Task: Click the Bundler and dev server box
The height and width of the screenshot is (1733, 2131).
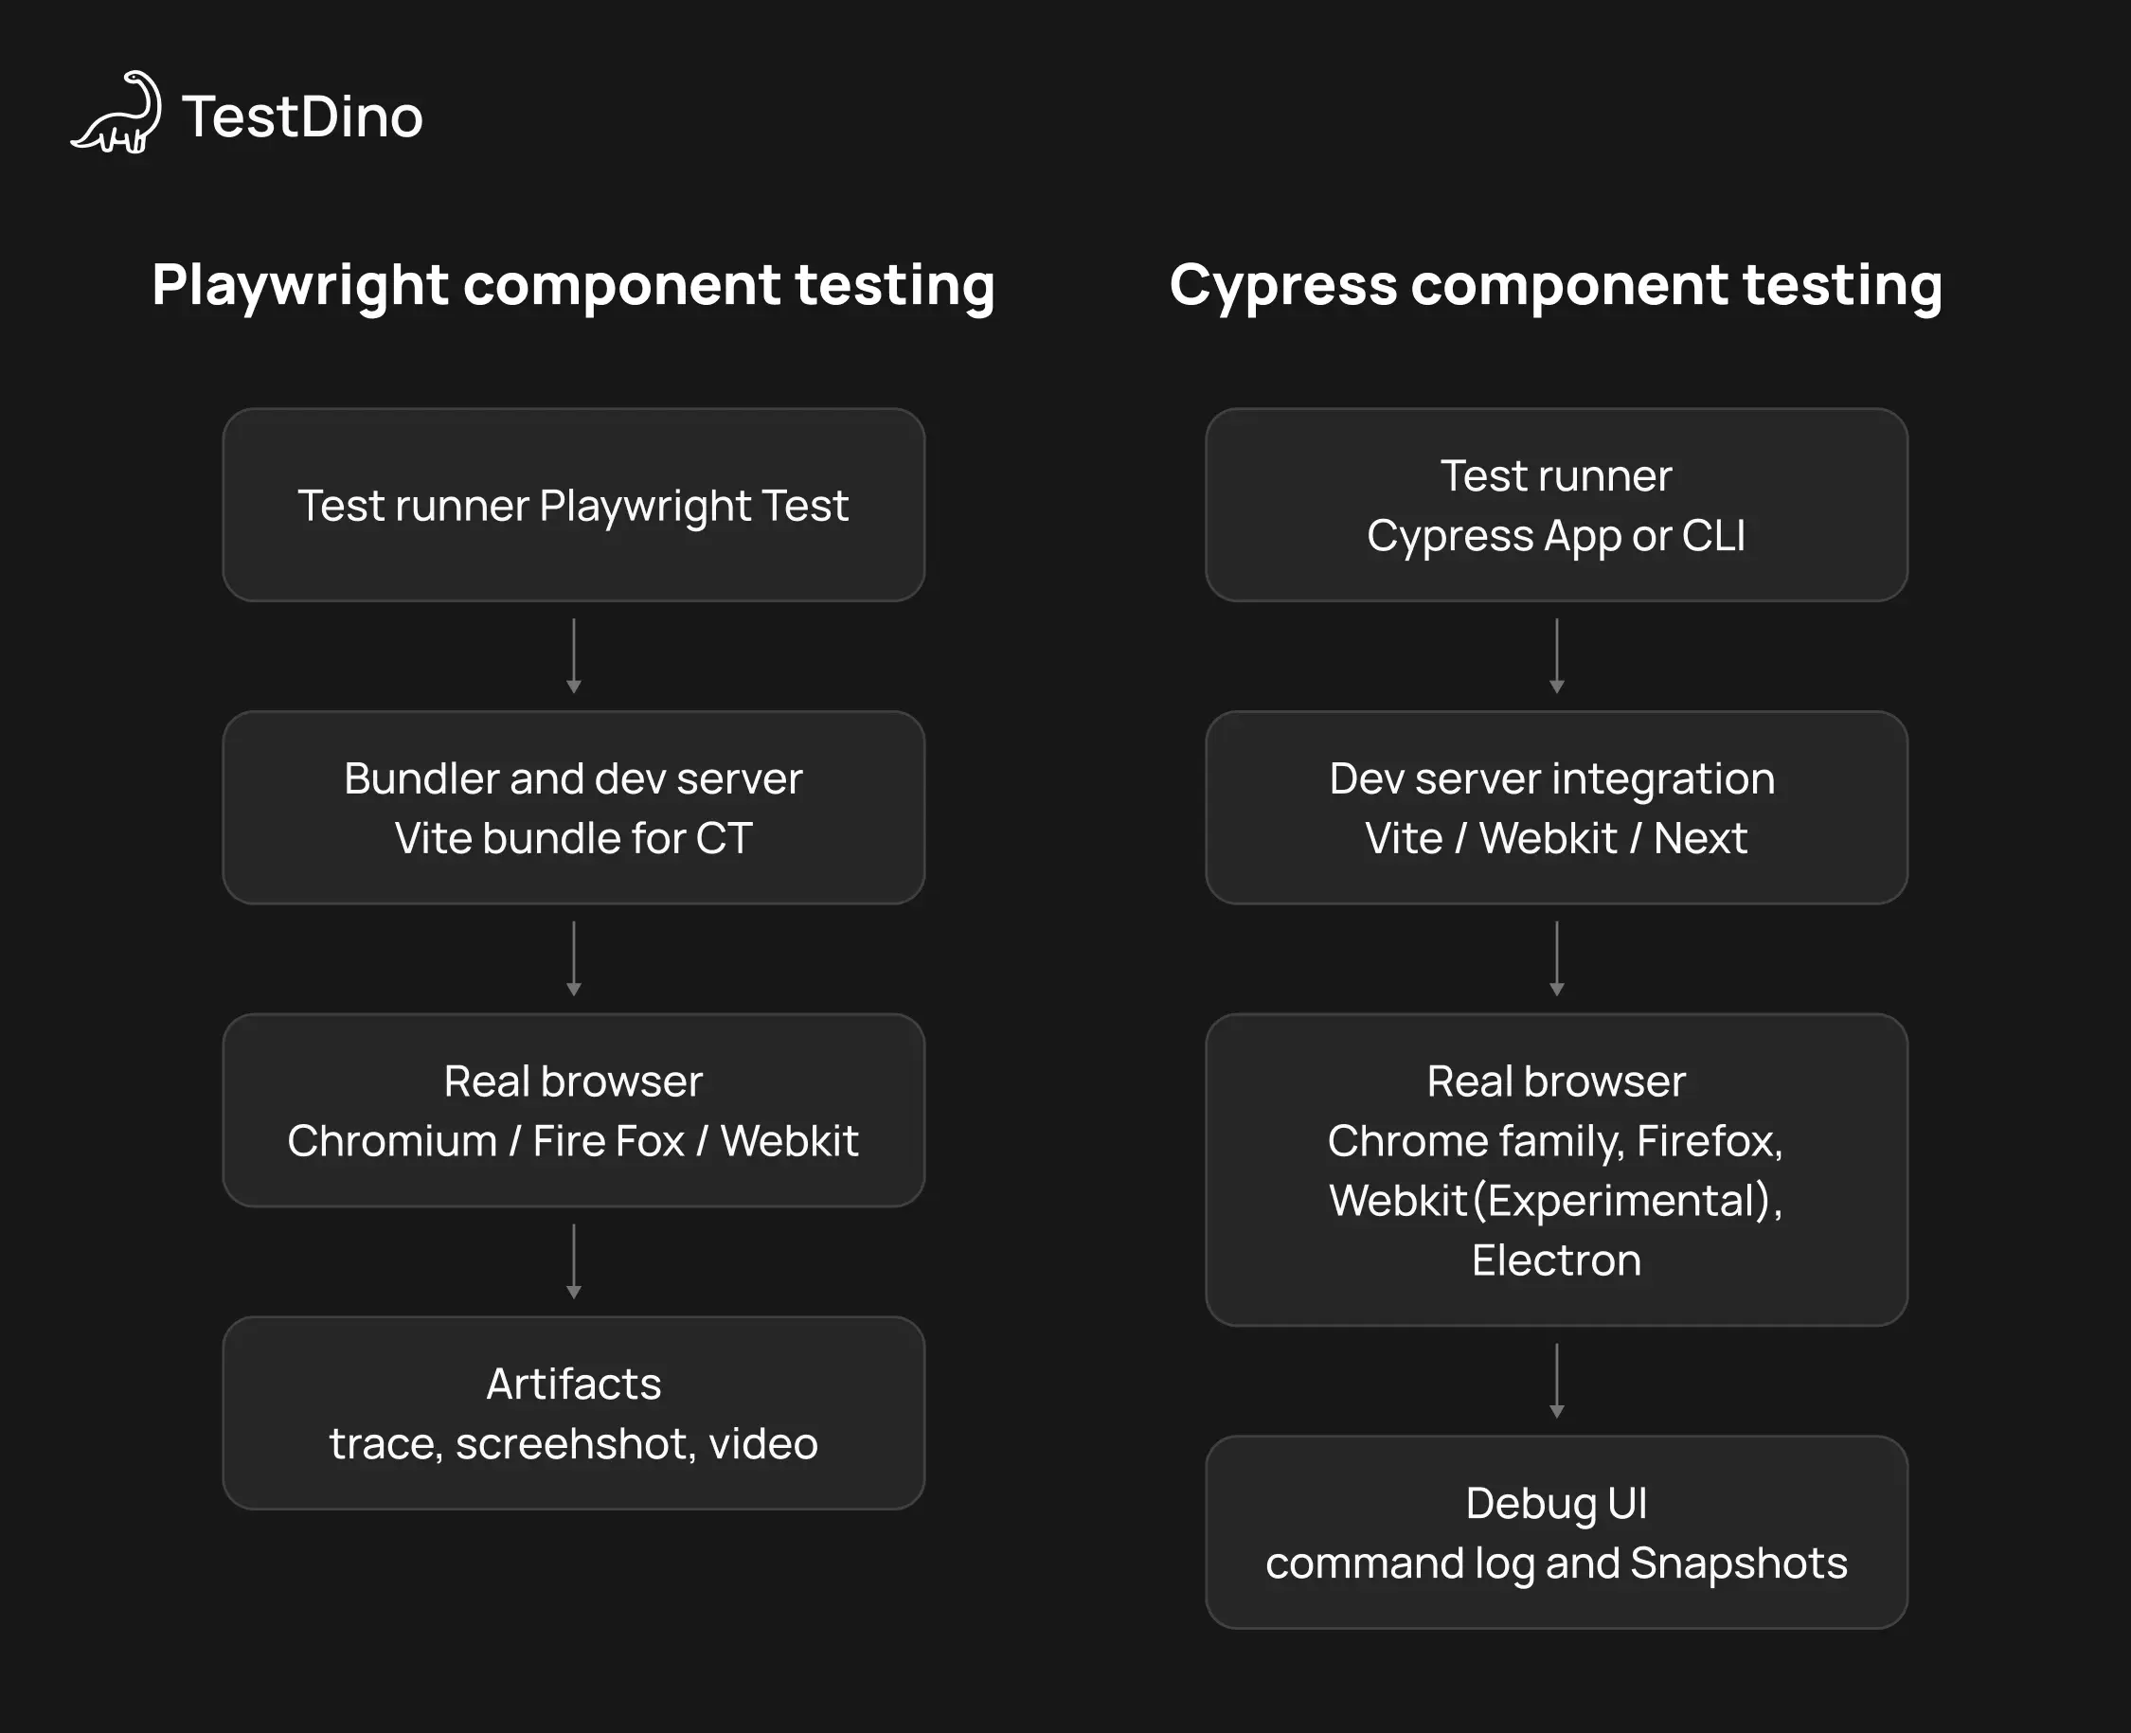Action: point(573,808)
